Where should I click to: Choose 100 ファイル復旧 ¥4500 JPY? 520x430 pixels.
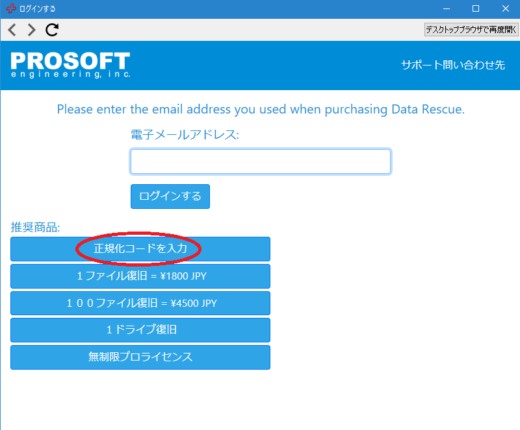(x=140, y=304)
